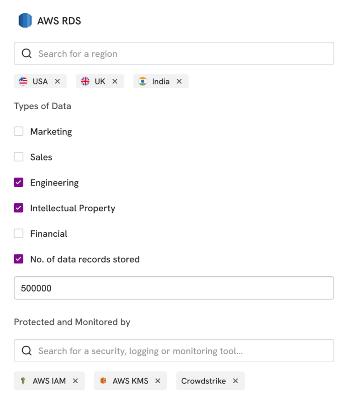This screenshot has width=348, height=404.
Task: Remove the Crowdstrike monitoring tag
Action: tap(235, 381)
